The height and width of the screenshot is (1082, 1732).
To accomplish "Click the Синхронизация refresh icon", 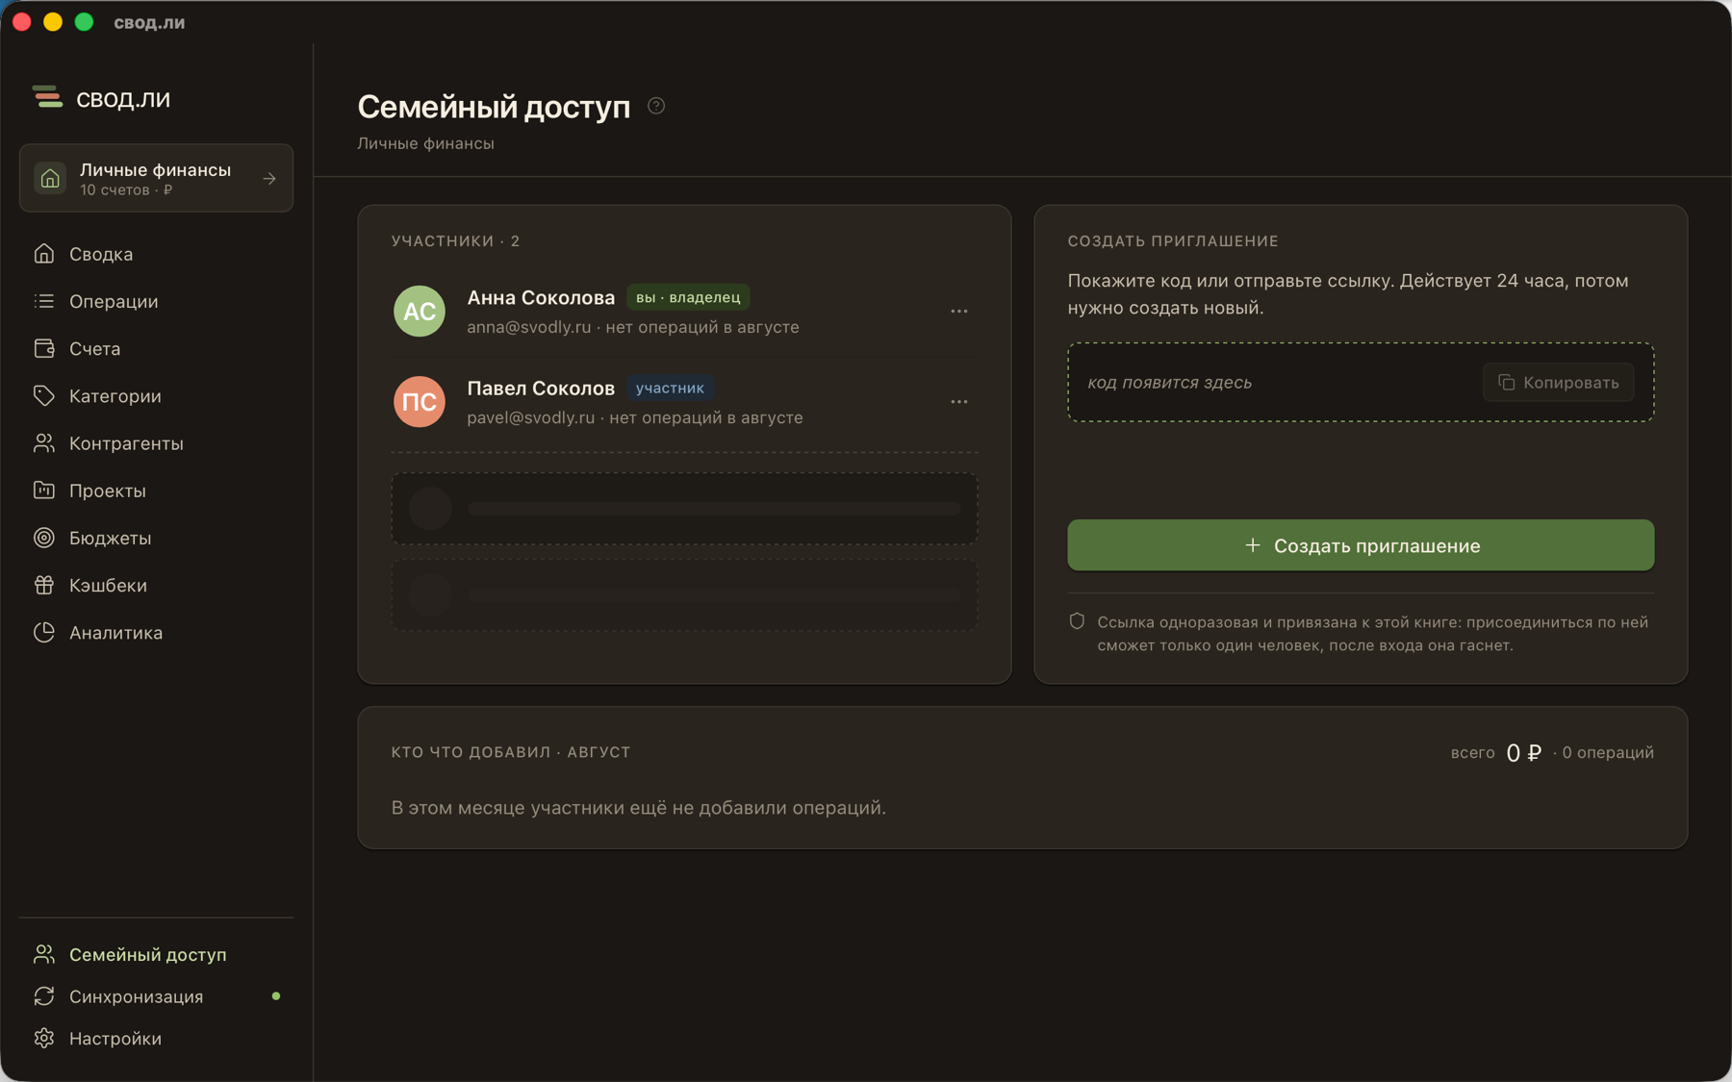I will pyautogui.click(x=44, y=996).
